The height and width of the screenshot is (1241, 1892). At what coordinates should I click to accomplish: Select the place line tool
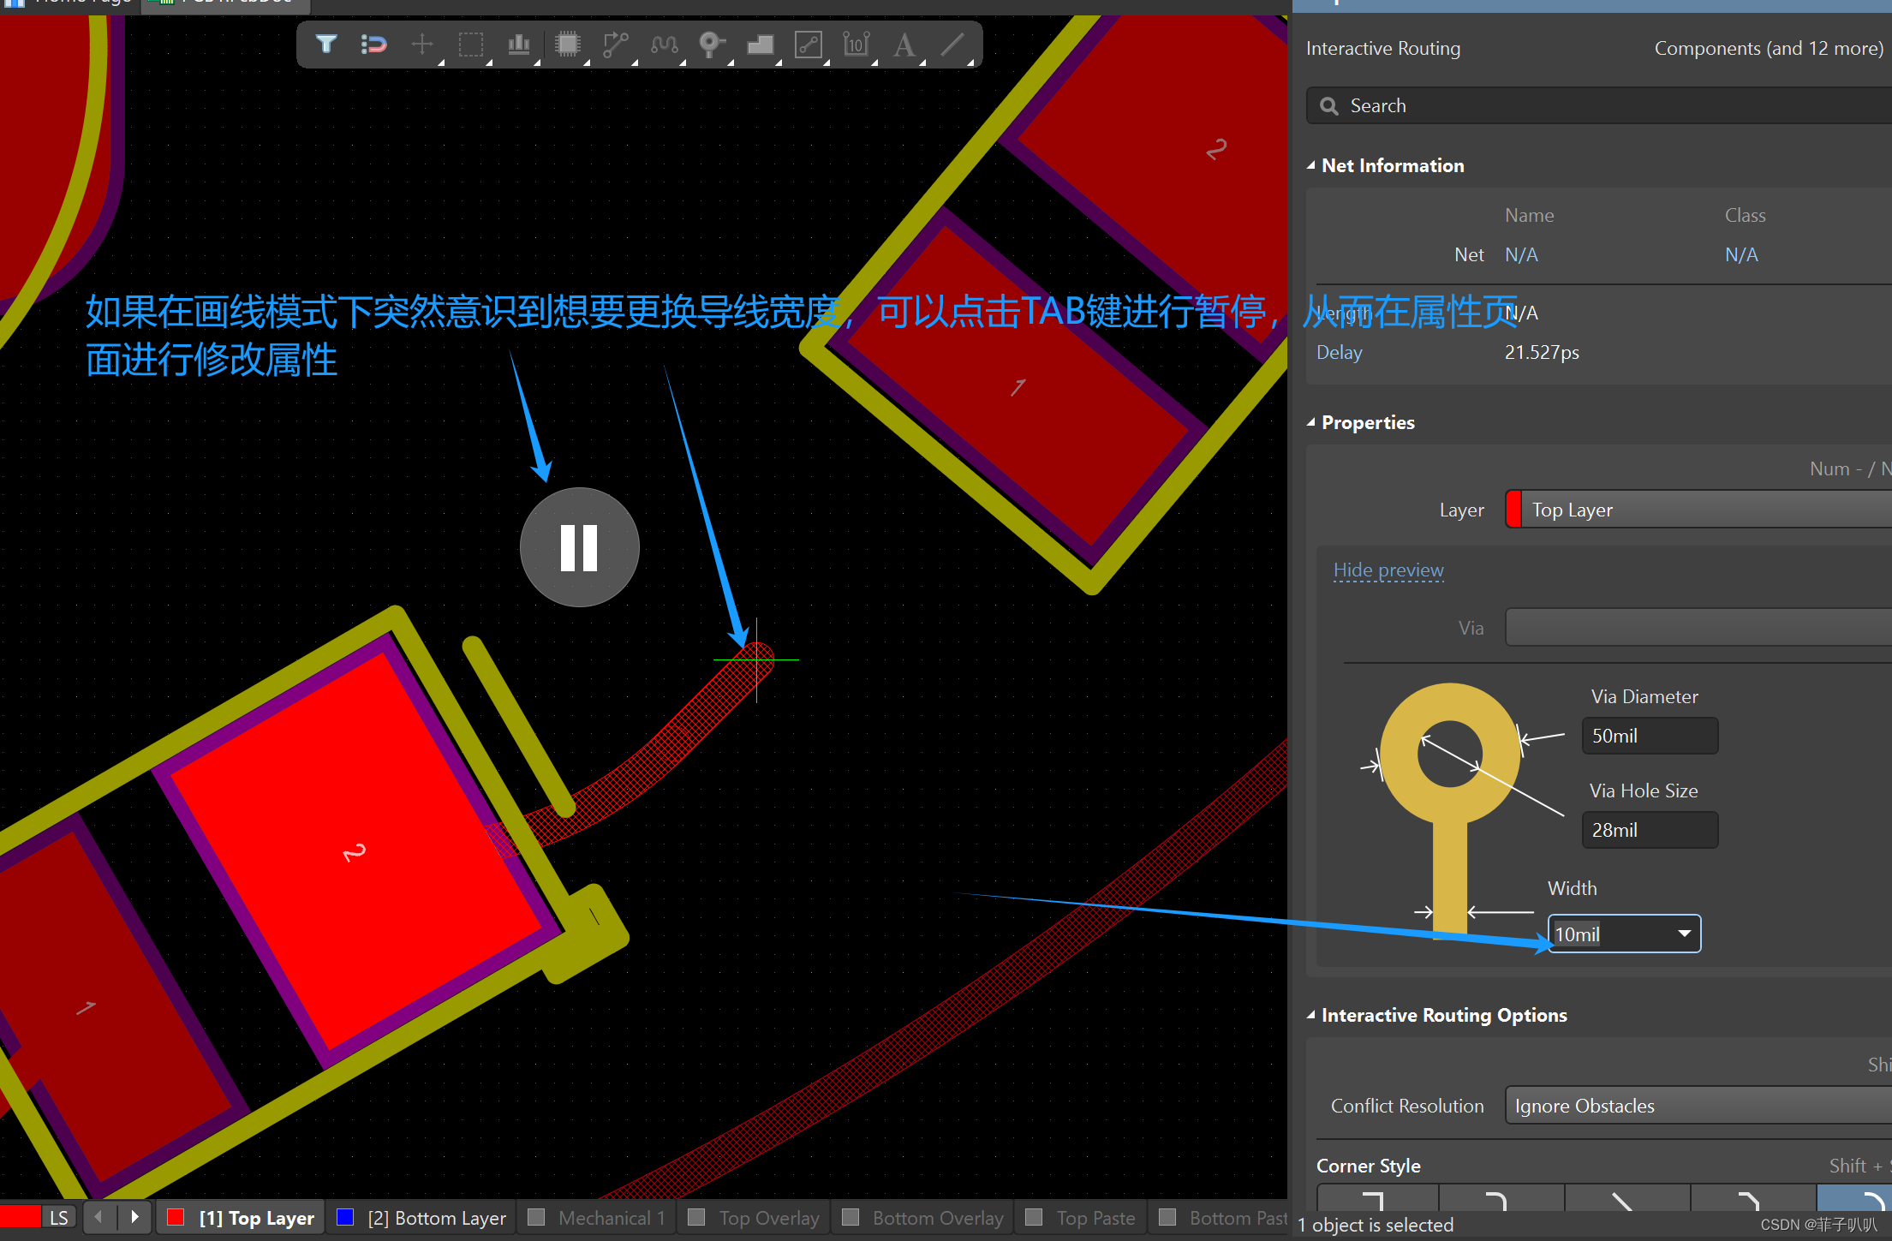coord(952,44)
